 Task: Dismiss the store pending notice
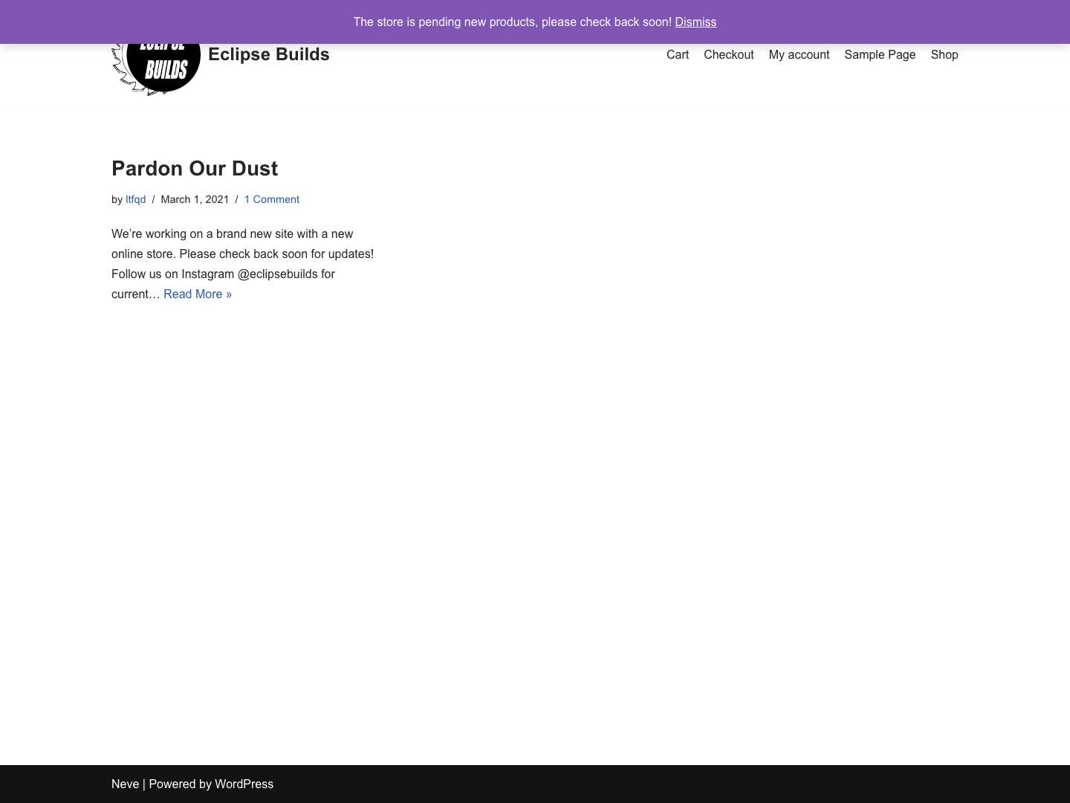pyautogui.click(x=695, y=22)
